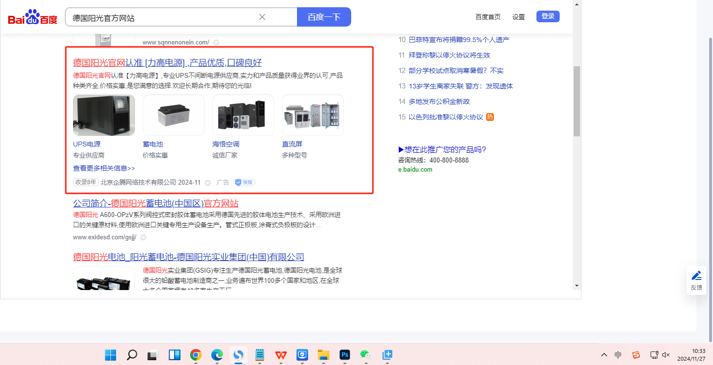Expand the hidden system tray icons chevron
The image size is (713, 365).
pos(604,355)
